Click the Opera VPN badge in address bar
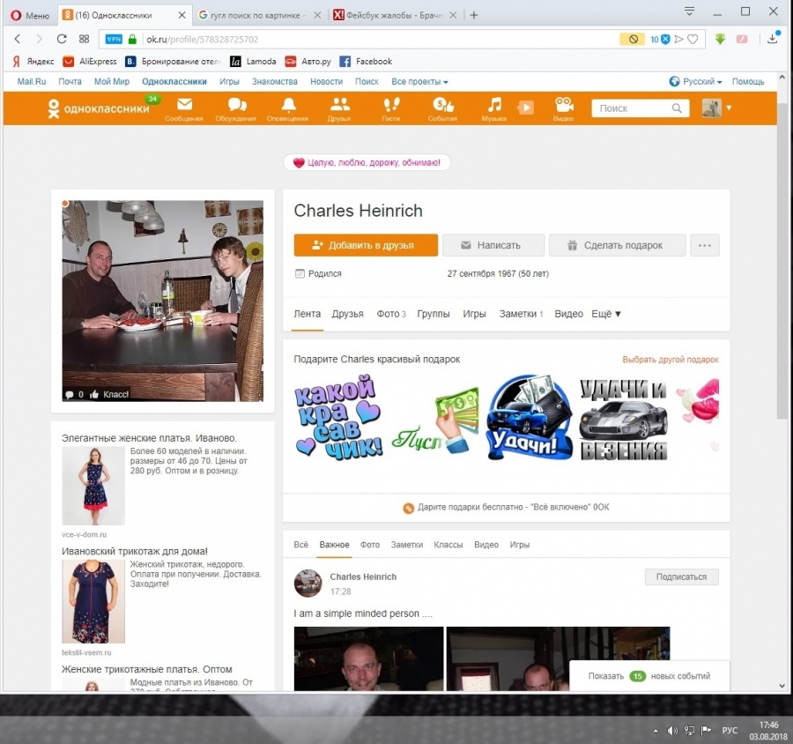 pos(114,39)
